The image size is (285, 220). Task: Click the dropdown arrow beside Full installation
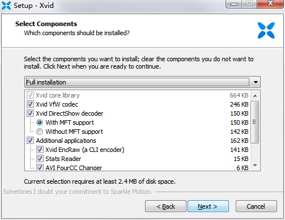tap(256, 82)
